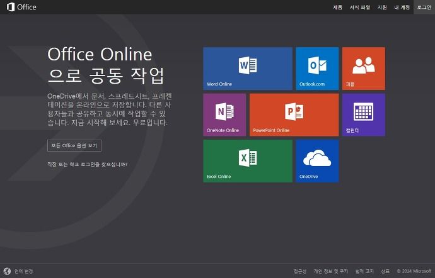Open the 접근성 footer link
Screen dimensions: 435x278
click(x=300, y=271)
